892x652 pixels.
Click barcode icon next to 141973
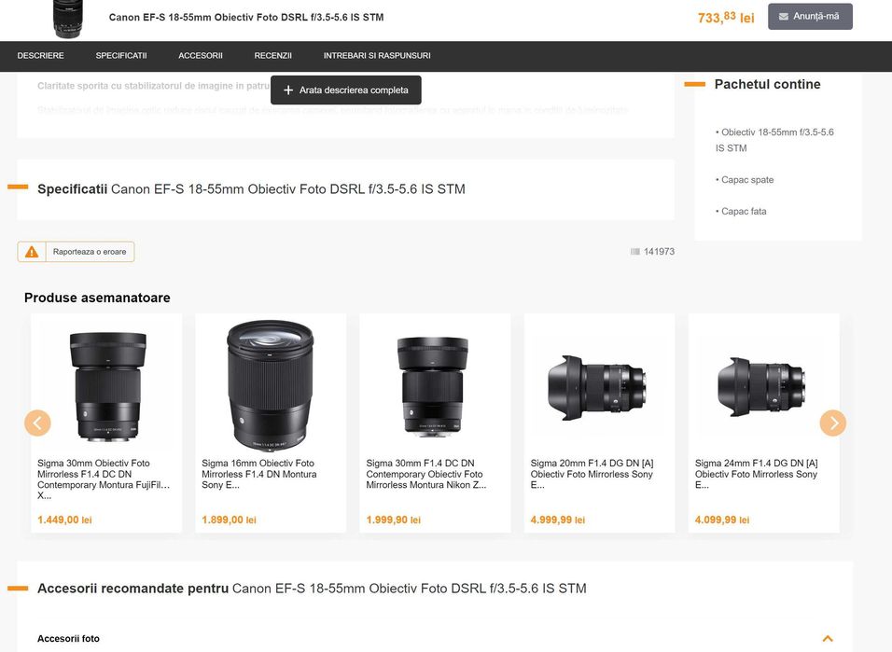pos(634,252)
